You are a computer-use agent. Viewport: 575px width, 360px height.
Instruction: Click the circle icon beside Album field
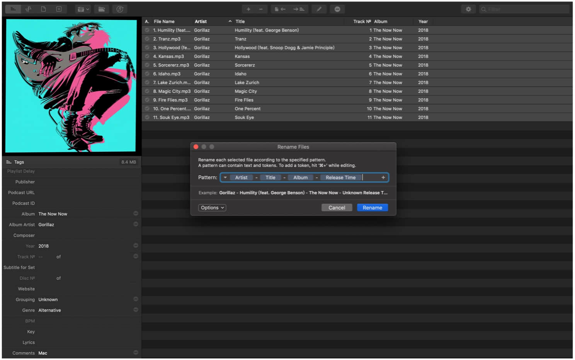136,213
